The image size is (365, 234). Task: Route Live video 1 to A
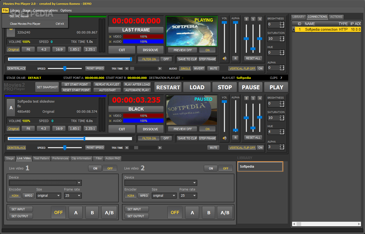coord(76,212)
